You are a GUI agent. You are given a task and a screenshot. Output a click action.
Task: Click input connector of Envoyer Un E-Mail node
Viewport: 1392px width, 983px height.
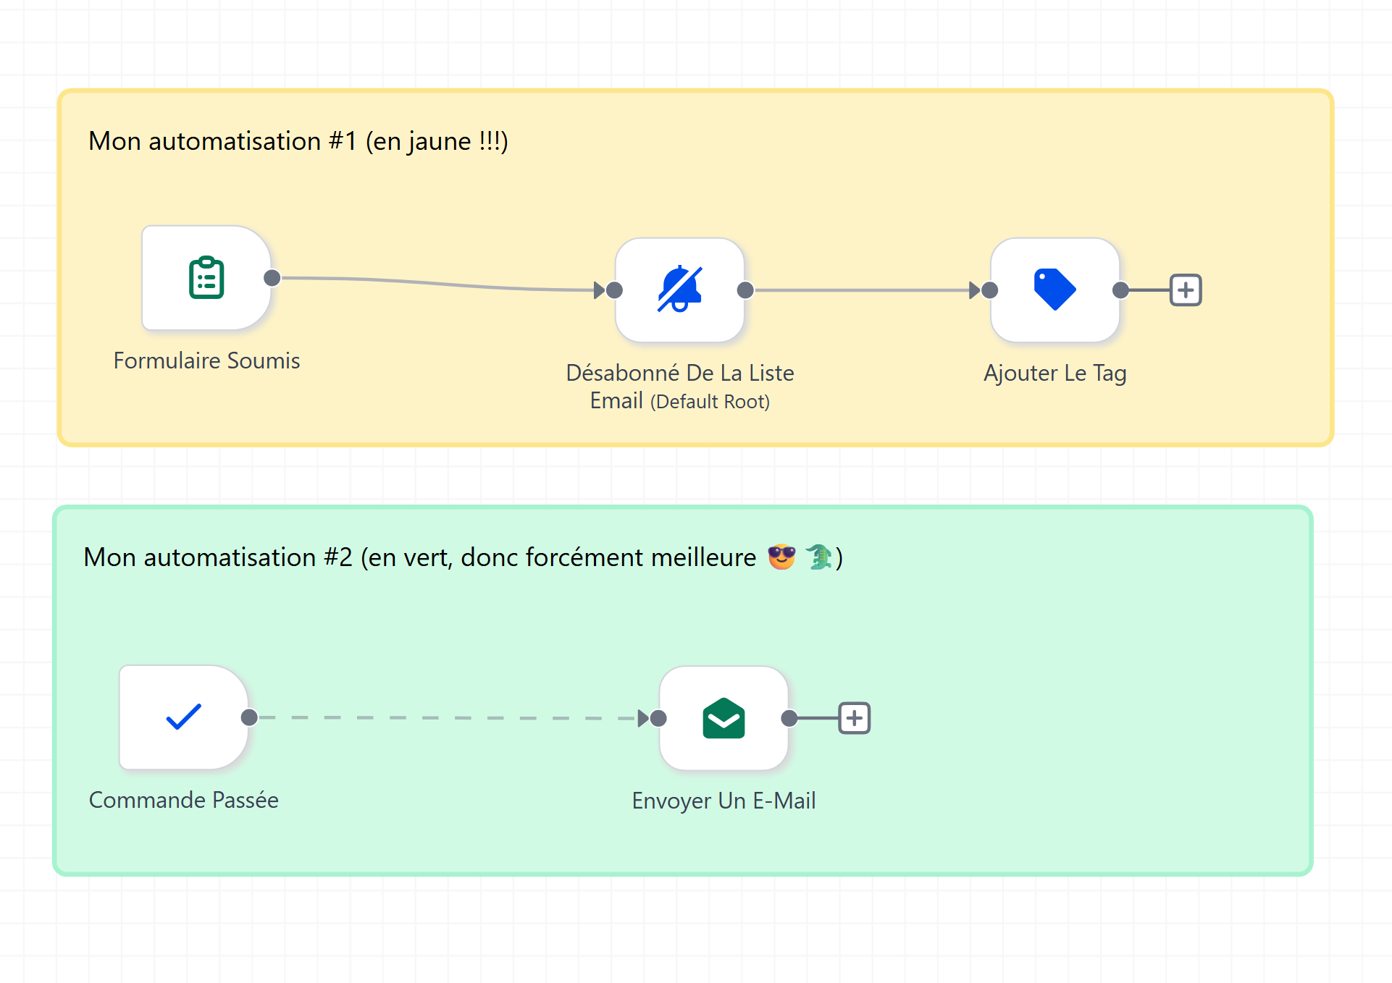point(658,718)
